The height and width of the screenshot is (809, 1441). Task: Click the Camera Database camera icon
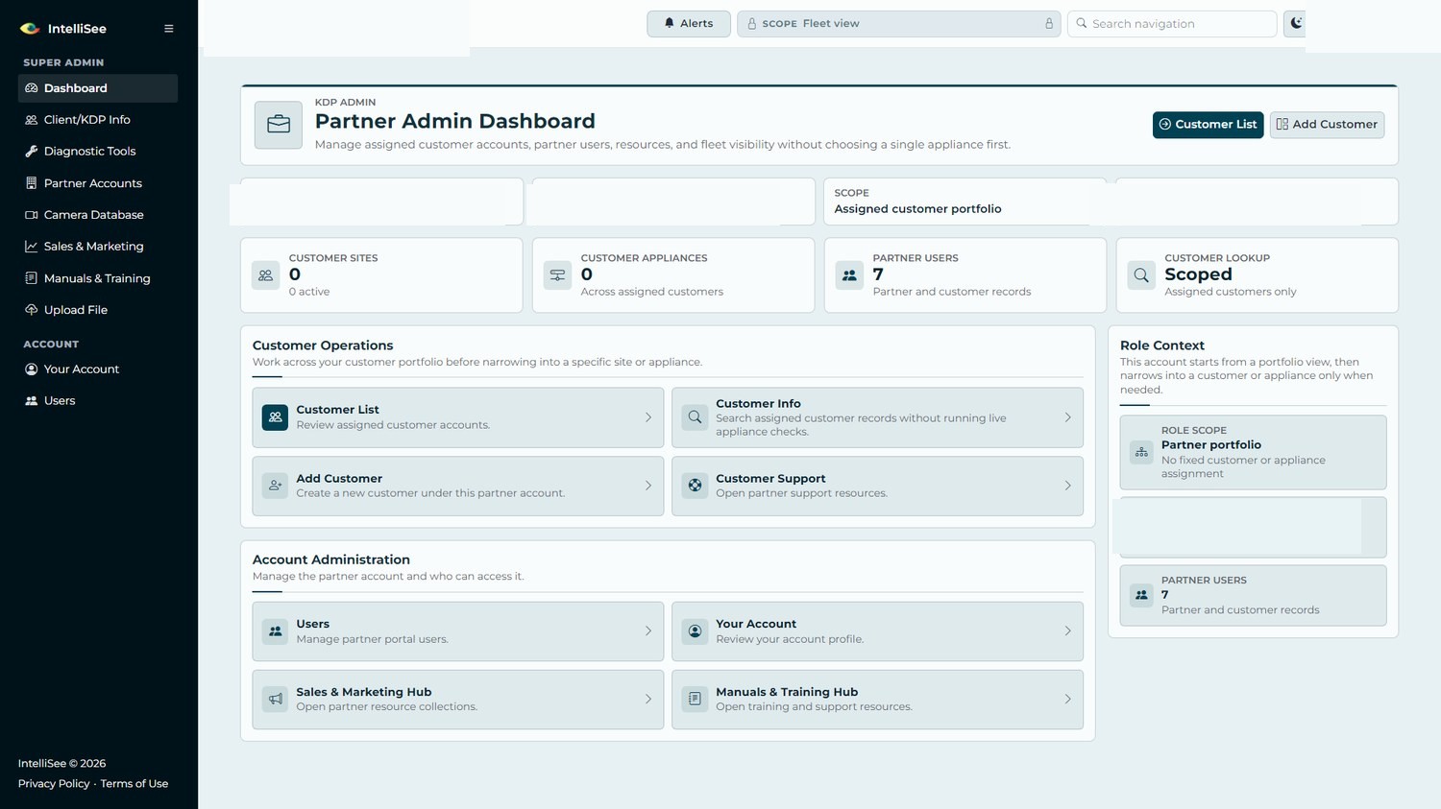(32, 215)
